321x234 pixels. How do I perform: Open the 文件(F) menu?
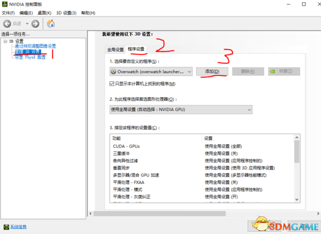(8, 13)
